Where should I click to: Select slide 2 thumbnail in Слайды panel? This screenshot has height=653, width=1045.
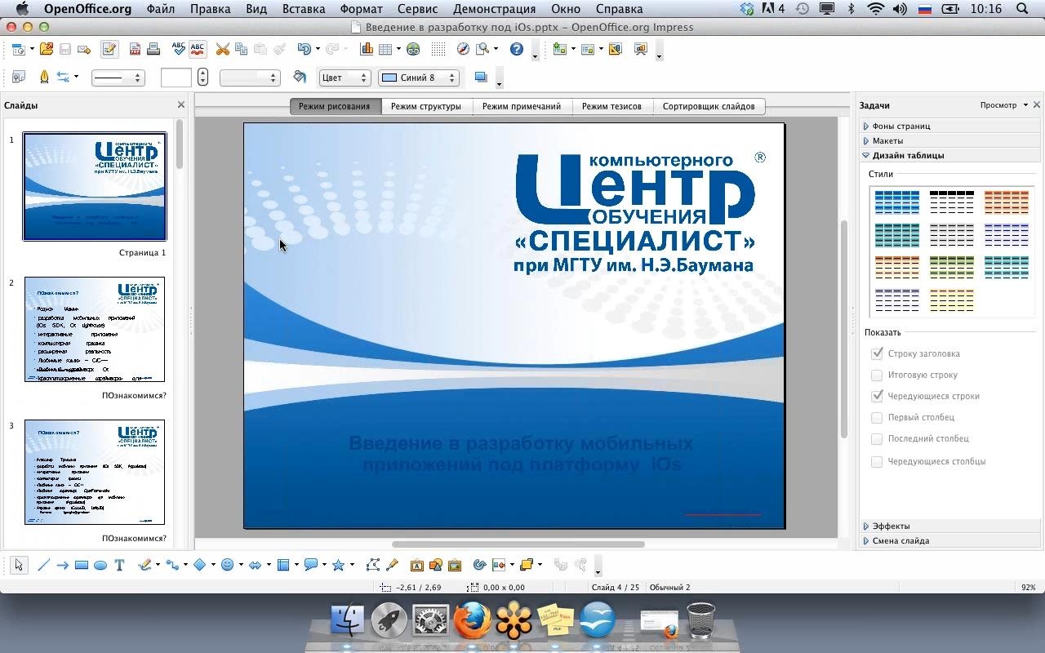tap(95, 329)
